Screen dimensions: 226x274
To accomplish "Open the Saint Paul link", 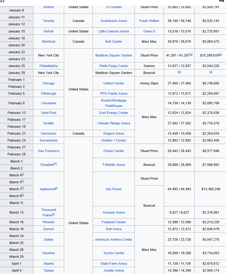I will click(x=49, y=113).
